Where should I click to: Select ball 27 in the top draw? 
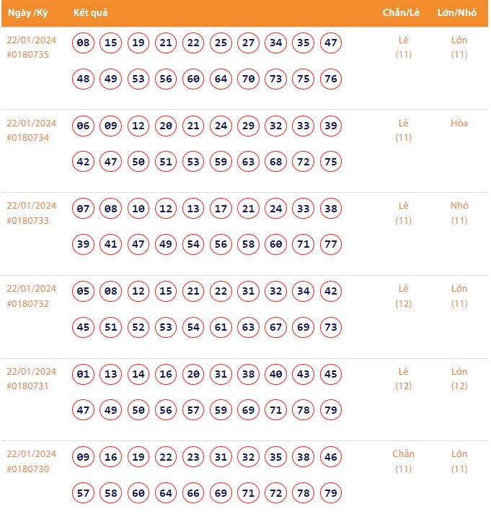pyautogui.click(x=249, y=43)
